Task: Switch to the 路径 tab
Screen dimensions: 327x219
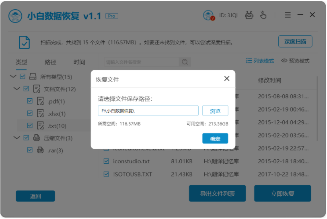Action: (x=50, y=62)
